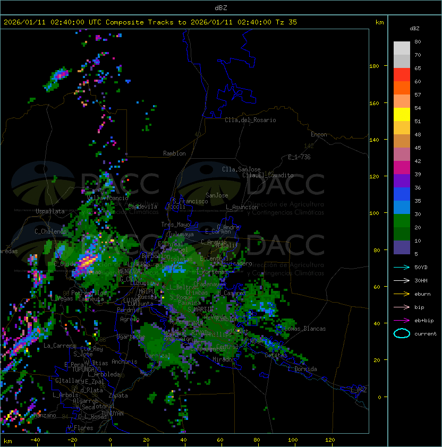Click the MENDOZA city label

point(129,271)
